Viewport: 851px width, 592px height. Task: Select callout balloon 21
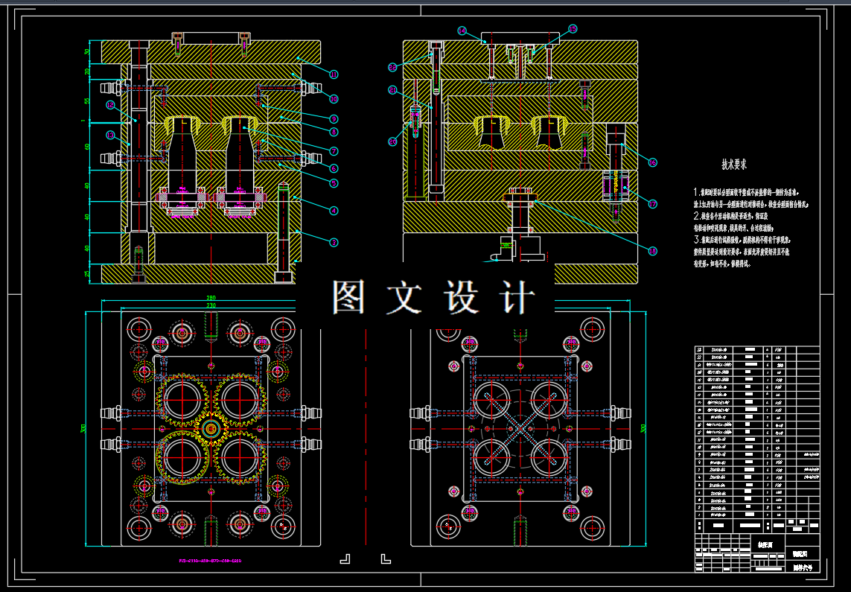[393, 90]
